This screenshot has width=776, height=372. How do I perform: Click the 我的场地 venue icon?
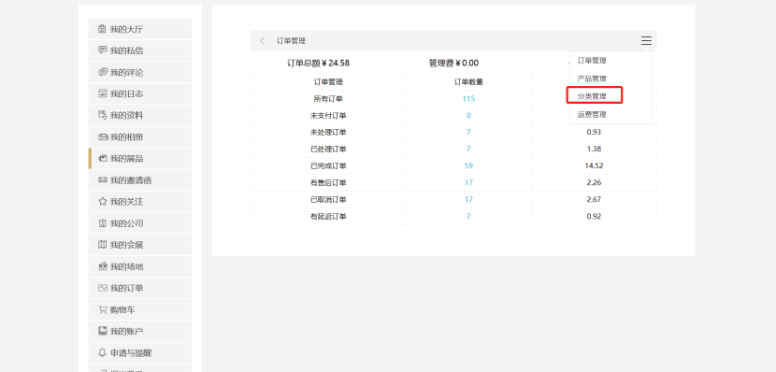pyautogui.click(x=103, y=266)
